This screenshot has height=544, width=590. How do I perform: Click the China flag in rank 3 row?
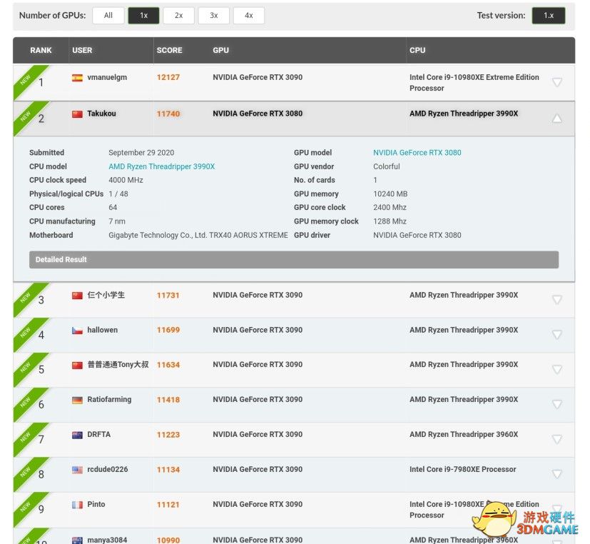(77, 295)
